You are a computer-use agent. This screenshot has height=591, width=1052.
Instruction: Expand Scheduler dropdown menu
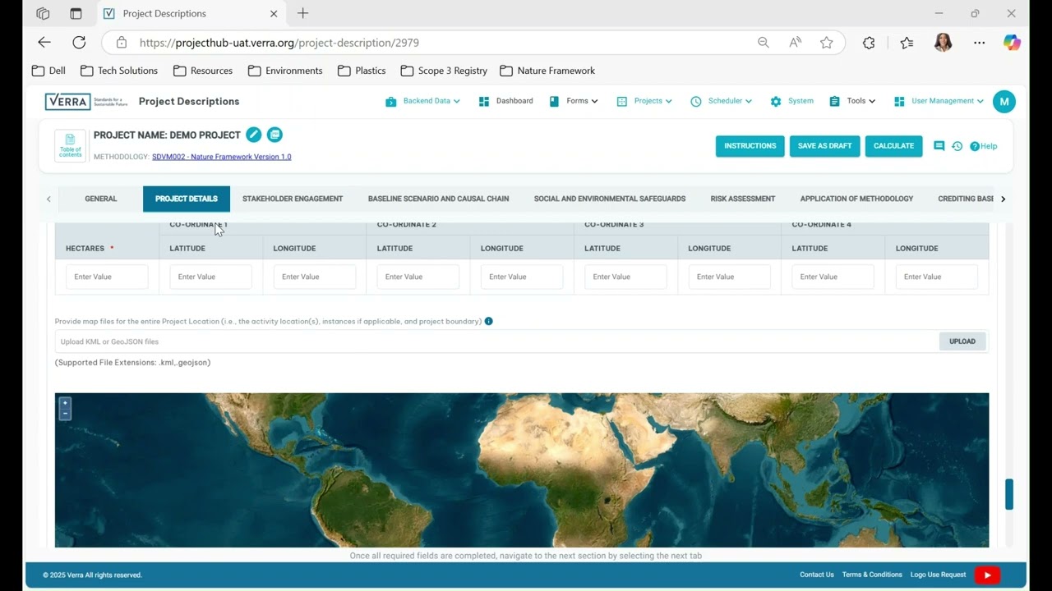(x=721, y=101)
